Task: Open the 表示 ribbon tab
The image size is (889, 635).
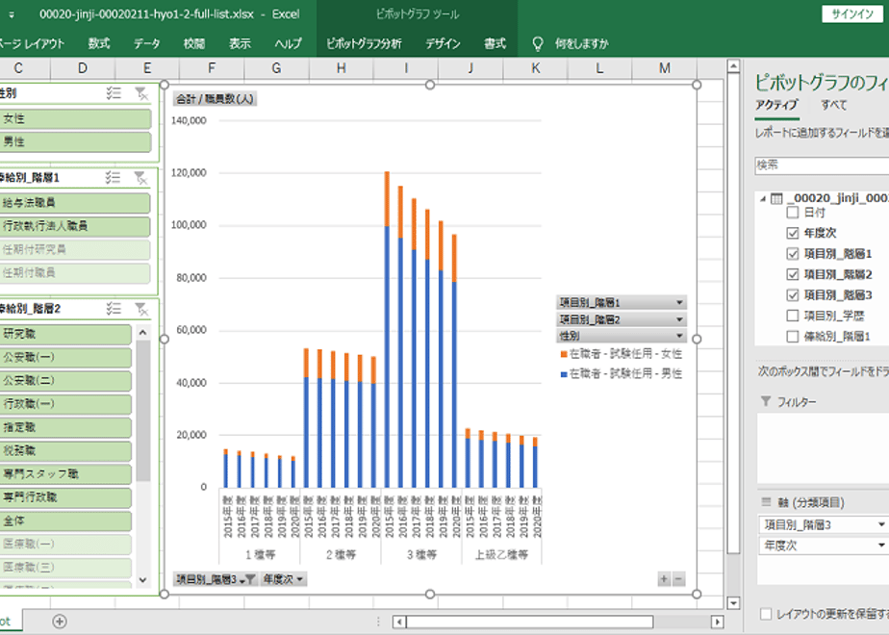Action: coord(240,43)
